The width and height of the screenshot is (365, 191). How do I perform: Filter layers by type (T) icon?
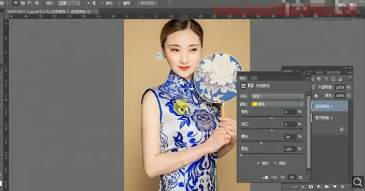click(326, 79)
